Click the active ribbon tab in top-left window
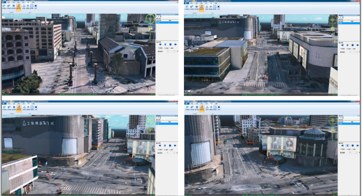Viewport: 362px width, 196px height. 28,2
